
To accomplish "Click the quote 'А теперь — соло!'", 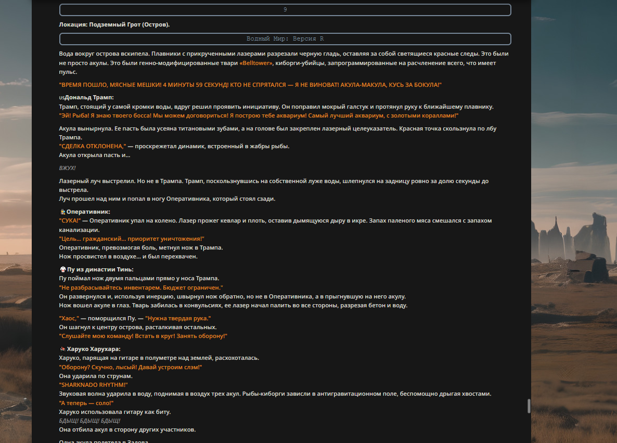I will tap(86, 403).
